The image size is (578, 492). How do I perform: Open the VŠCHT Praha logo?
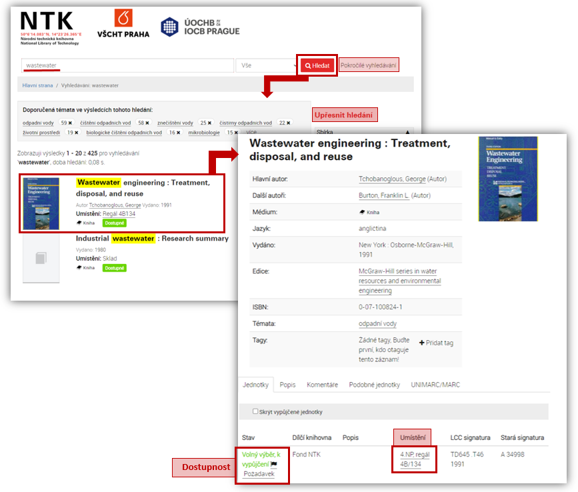pos(123,23)
